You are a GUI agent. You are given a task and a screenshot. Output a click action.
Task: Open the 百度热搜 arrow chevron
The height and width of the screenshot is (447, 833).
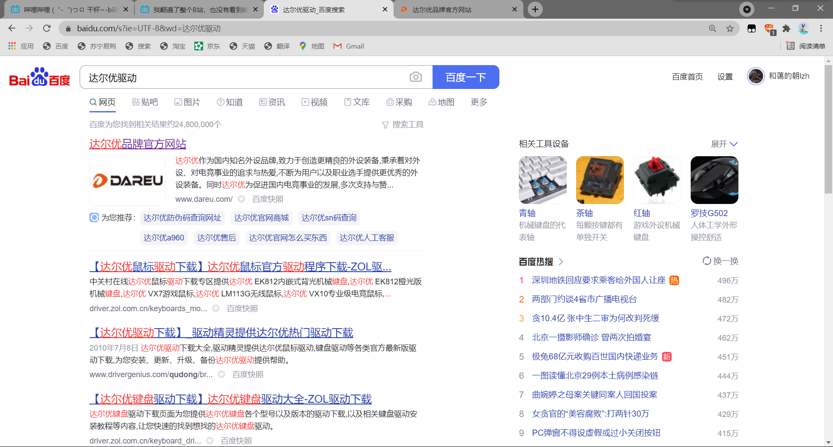tap(561, 262)
